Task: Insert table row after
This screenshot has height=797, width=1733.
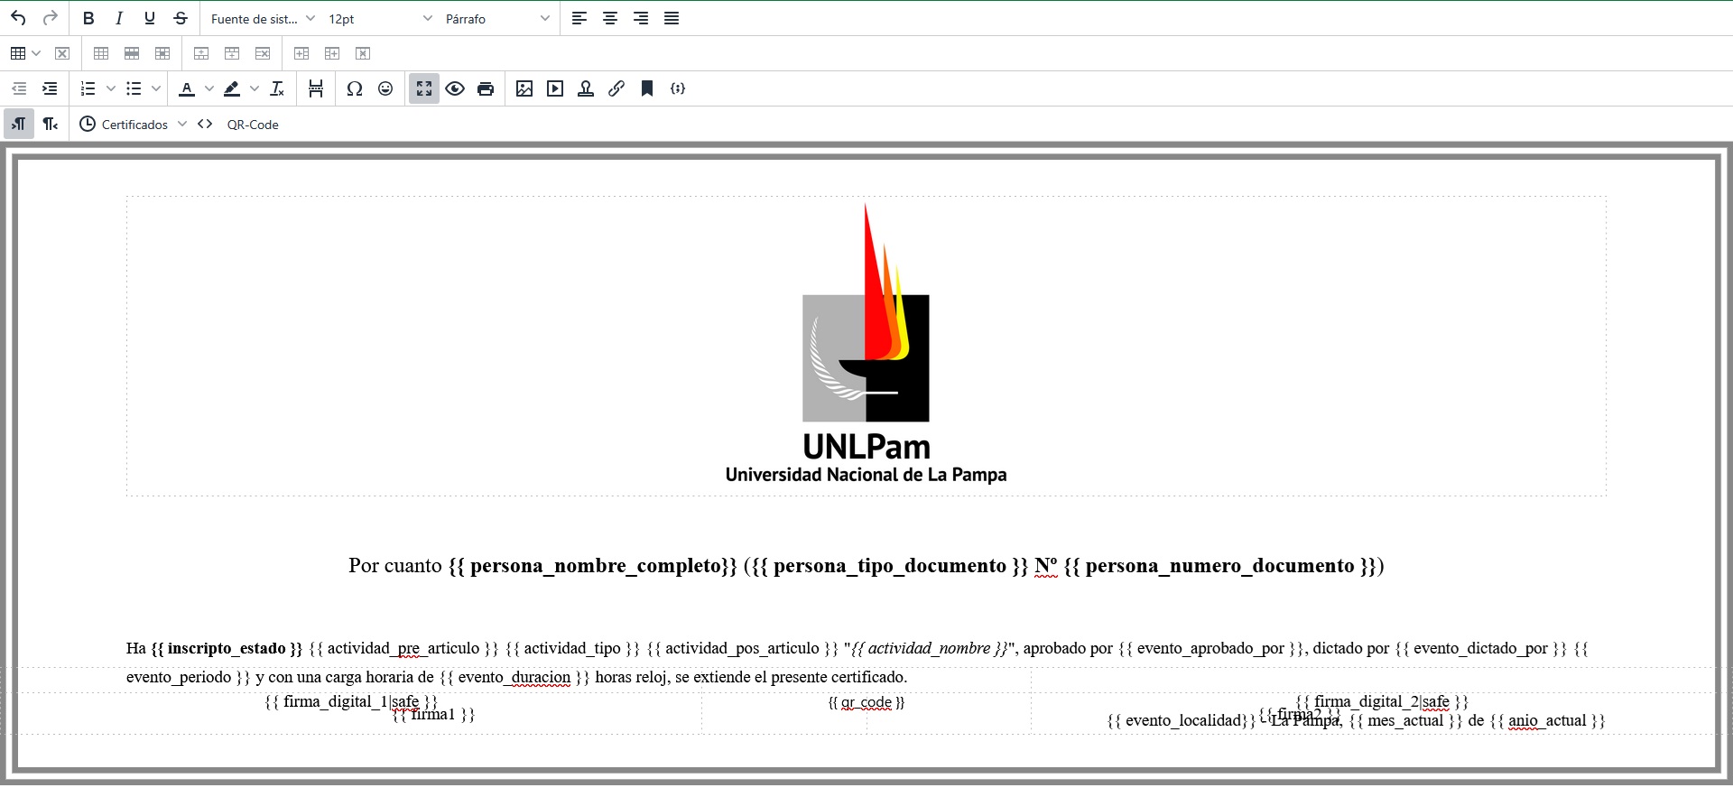Action: (232, 53)
